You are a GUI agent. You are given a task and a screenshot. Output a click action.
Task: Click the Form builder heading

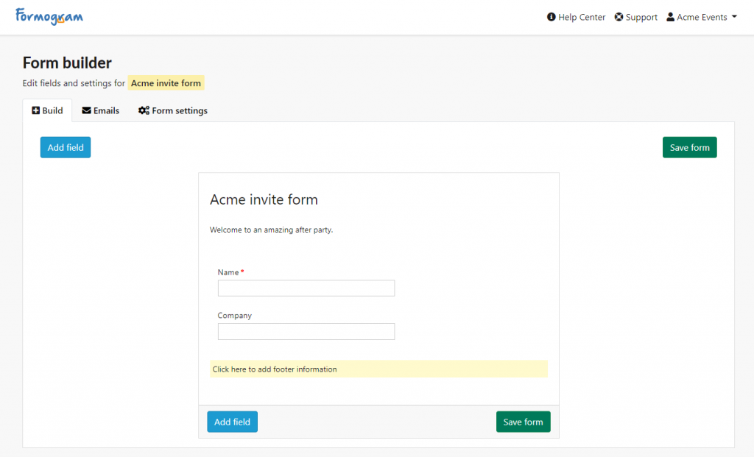(67, 63)
